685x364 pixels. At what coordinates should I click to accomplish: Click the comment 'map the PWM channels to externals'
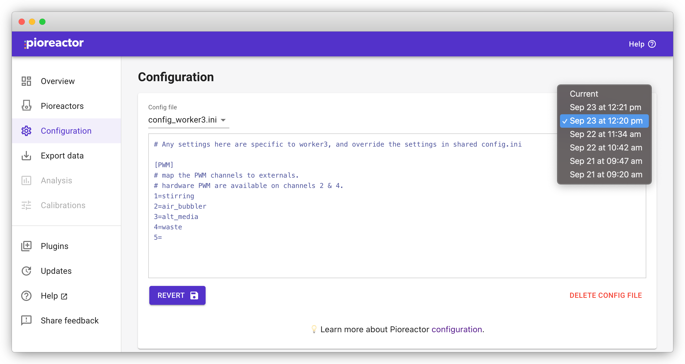[x=226, y=175]
